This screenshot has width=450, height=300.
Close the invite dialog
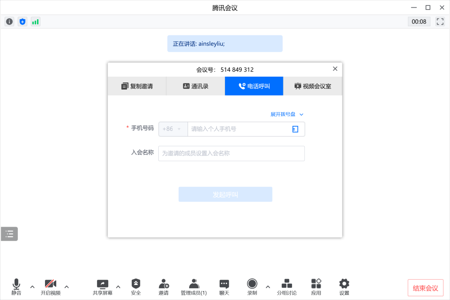(x=335, y=69)
